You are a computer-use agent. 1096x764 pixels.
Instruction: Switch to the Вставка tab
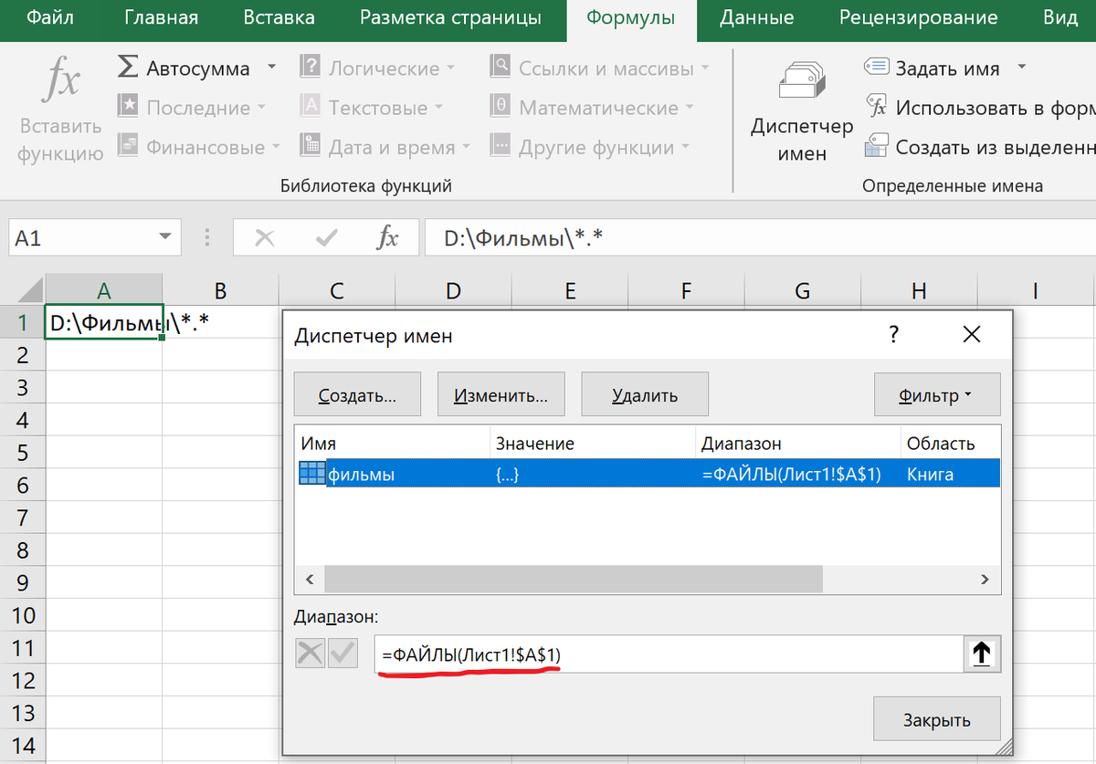pyautogui.click(x=279, y=17)
